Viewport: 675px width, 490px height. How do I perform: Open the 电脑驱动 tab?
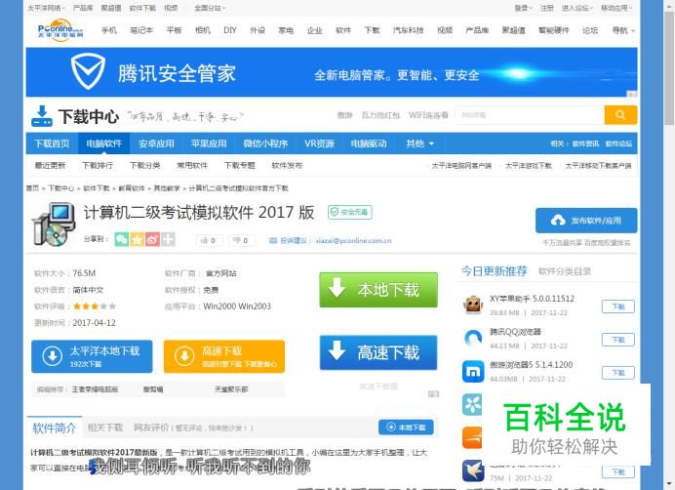click(369, 143)
